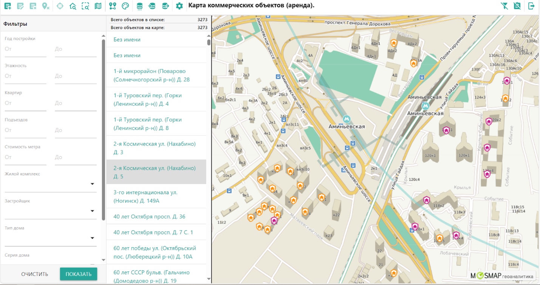Select 3-го интернационала ул. Д. 149А entry
This screenshot has width=540, height=285.
pyautogui.click(x=145, y=197)
